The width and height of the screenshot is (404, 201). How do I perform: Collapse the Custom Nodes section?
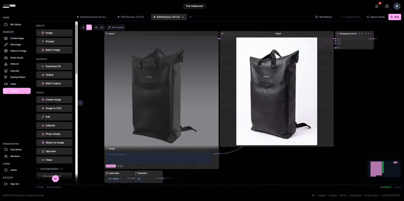click(x=49, y=169)
